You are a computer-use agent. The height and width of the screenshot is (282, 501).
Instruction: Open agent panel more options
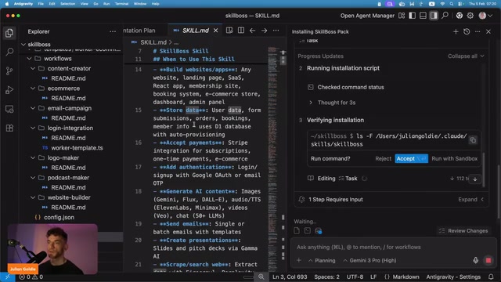[478, 31]
